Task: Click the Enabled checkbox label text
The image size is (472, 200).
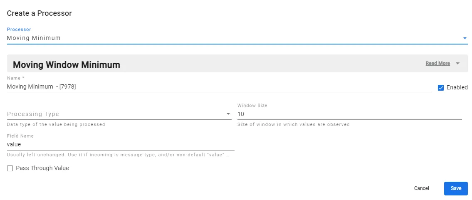Action: click(457, 88)
